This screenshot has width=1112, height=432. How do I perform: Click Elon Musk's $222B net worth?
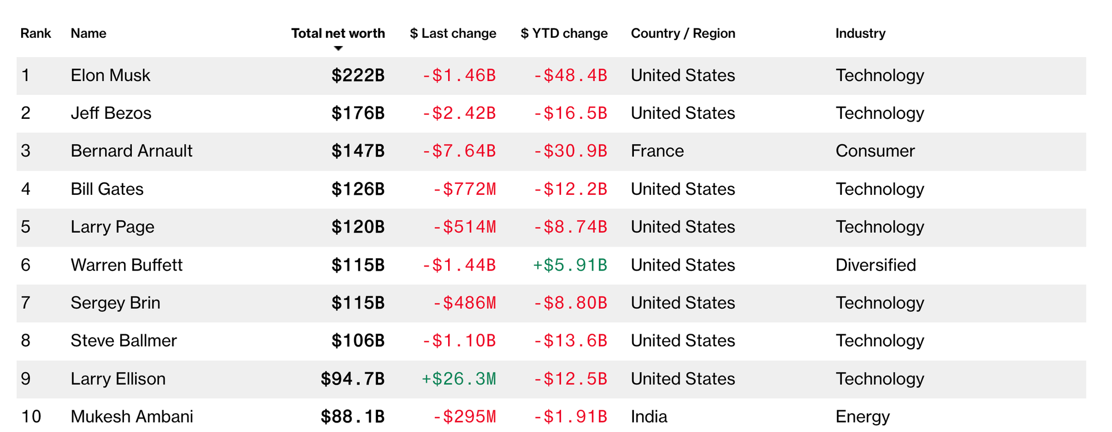(x=358, y=75)
